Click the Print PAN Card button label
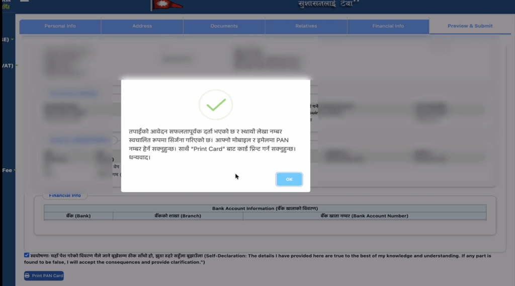 47,276
